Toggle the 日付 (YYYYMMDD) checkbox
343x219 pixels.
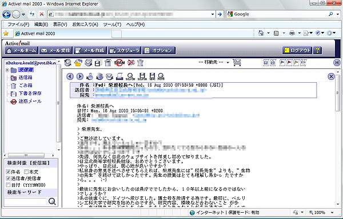coord(9,185)
